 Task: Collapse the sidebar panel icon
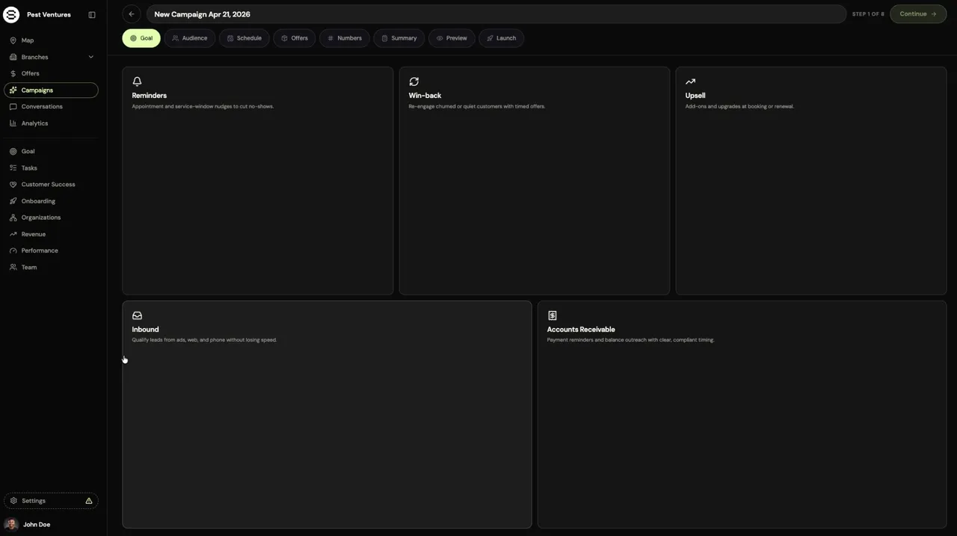92,14
